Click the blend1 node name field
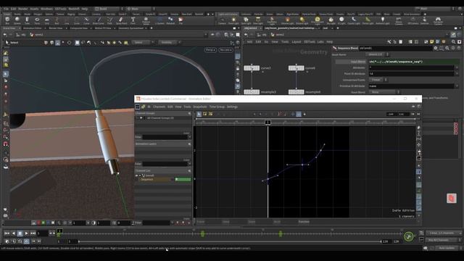This screenshot has width=464, height=261. click(x=395, y=48)
